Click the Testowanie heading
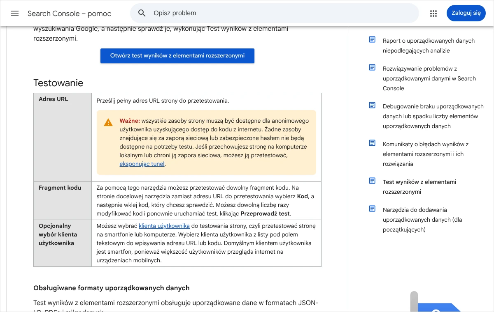This screenshot has height=312, width=494. tap(58, 83)
